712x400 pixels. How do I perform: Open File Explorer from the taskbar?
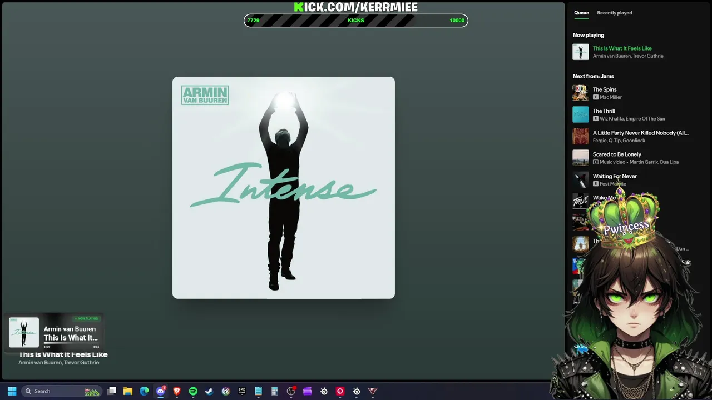[128, 391]
